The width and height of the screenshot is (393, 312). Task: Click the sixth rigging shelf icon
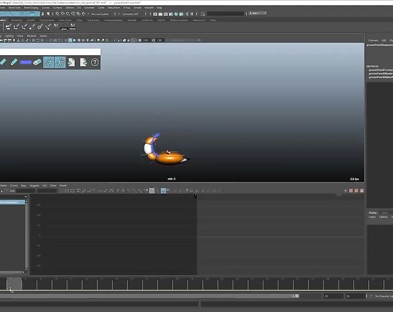[48, 27]
